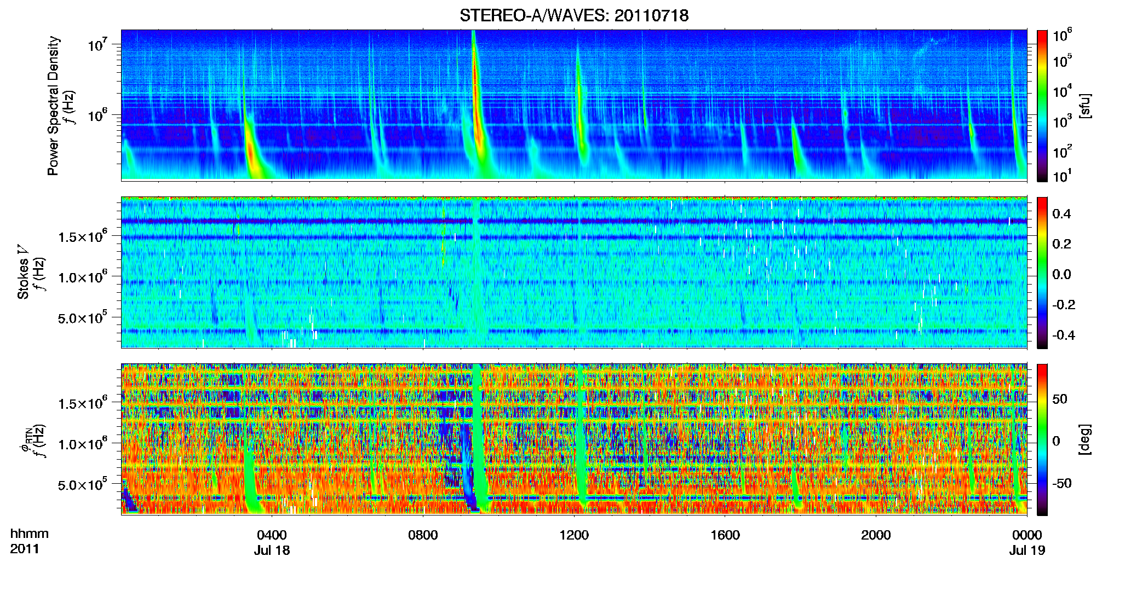1148x591 pixels.
Task: Click the 2000 time tick label
Action: (x=876, y=535)
